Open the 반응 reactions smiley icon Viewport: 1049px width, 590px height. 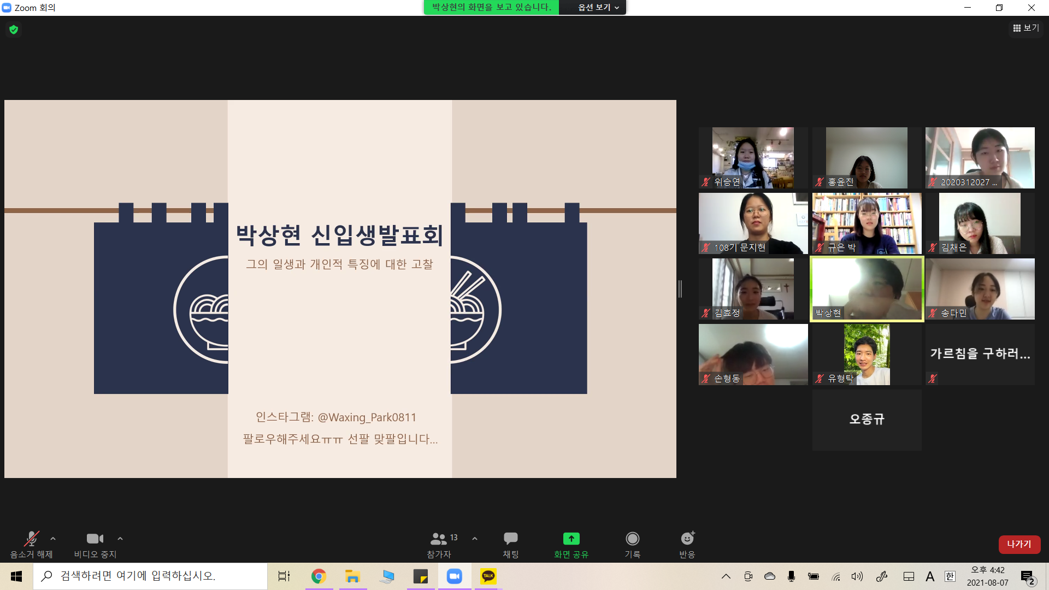pos(687,539)
